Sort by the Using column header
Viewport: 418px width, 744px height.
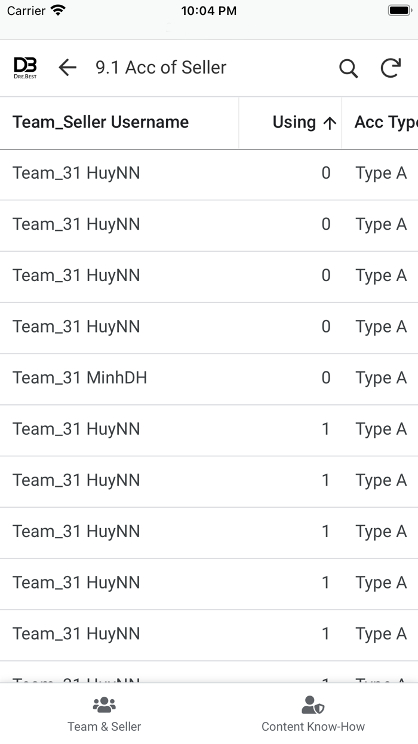294,122
